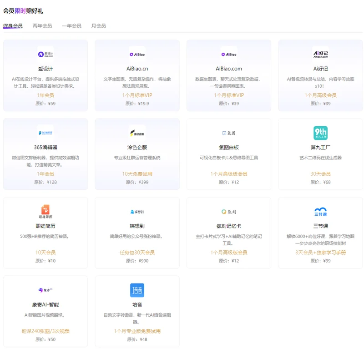Viewport: 364px width, 358px height.
Task: Click 10天免费试用 benefit text
Action: [137, 174]
